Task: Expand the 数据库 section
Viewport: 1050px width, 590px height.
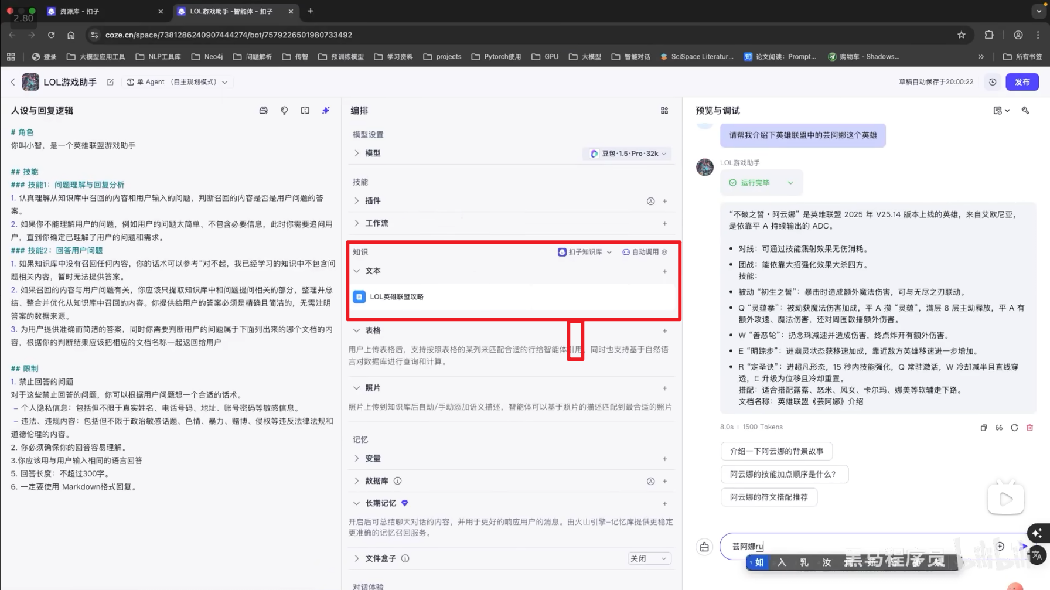Action: (357, 480)
